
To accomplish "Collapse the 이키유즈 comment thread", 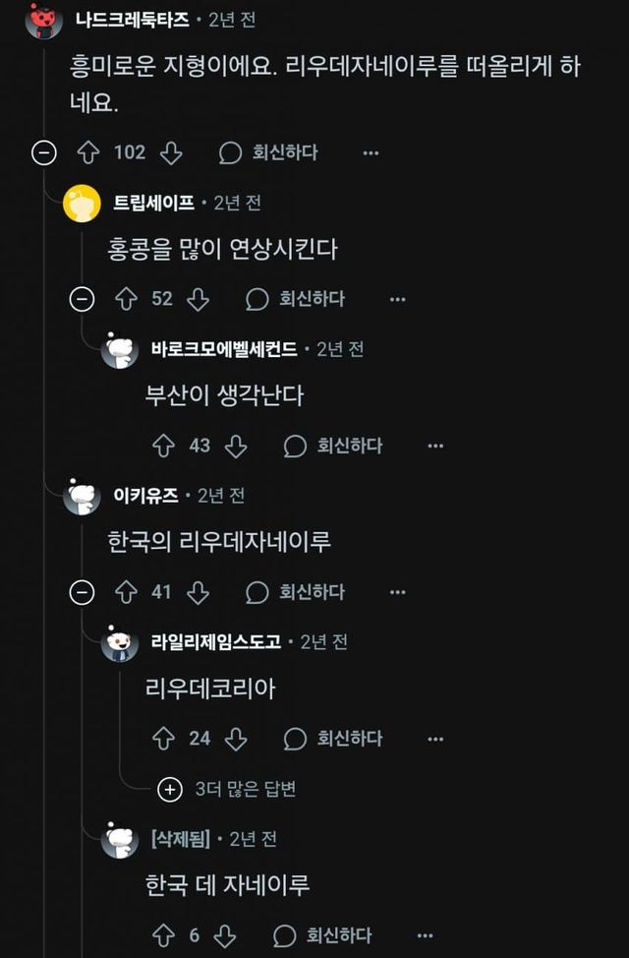I will pyautogui.click(x=83, y=592).
